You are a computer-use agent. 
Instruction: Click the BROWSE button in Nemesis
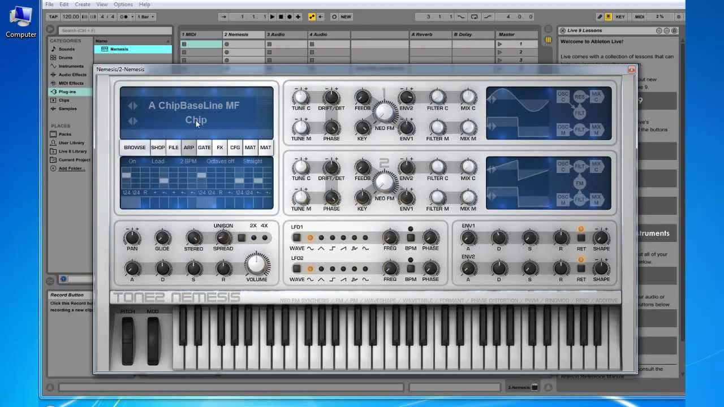point(135,148)
